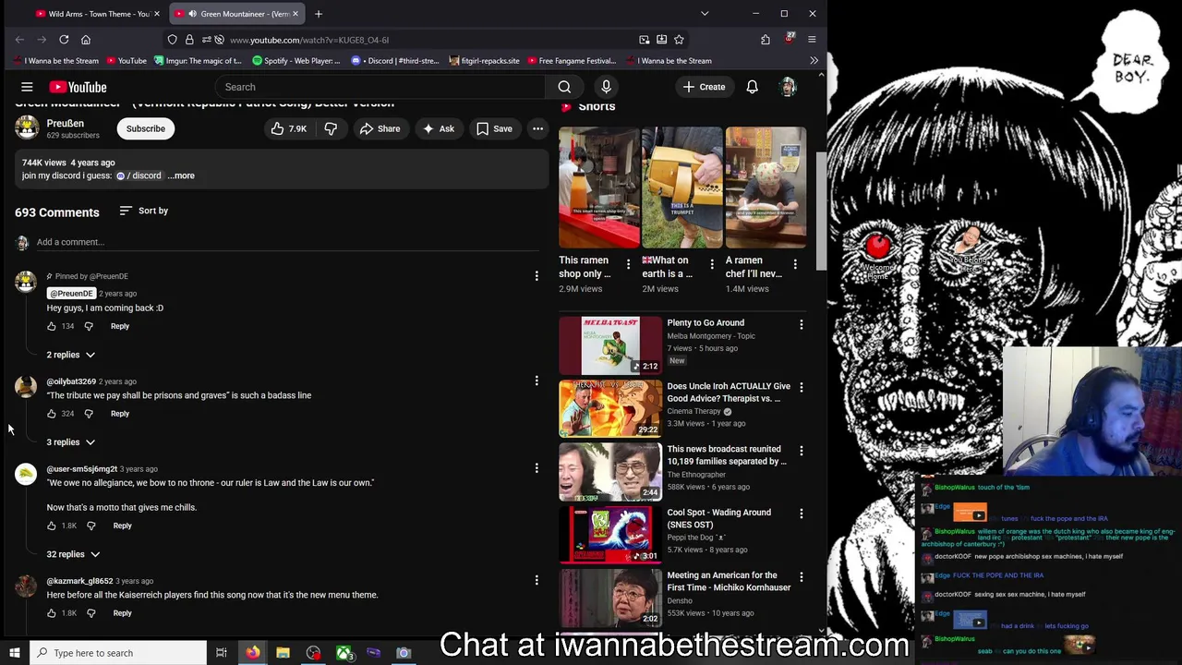Open YouTube notifications bell
1182x665 pixels.
point(752,87)
